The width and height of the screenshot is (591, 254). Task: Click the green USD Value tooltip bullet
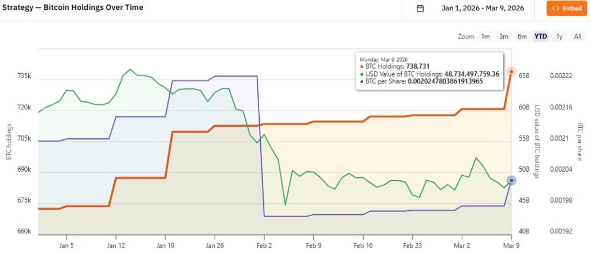[x=362, y=74]
